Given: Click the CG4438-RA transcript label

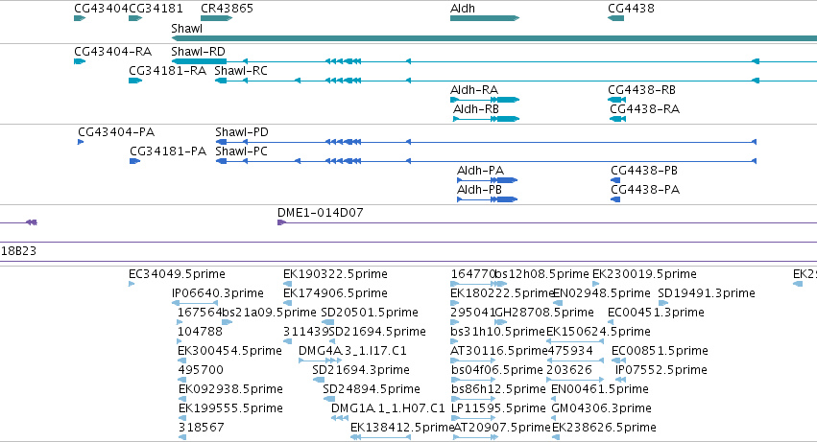Looking at the screenshot, I should pos(644,109).
